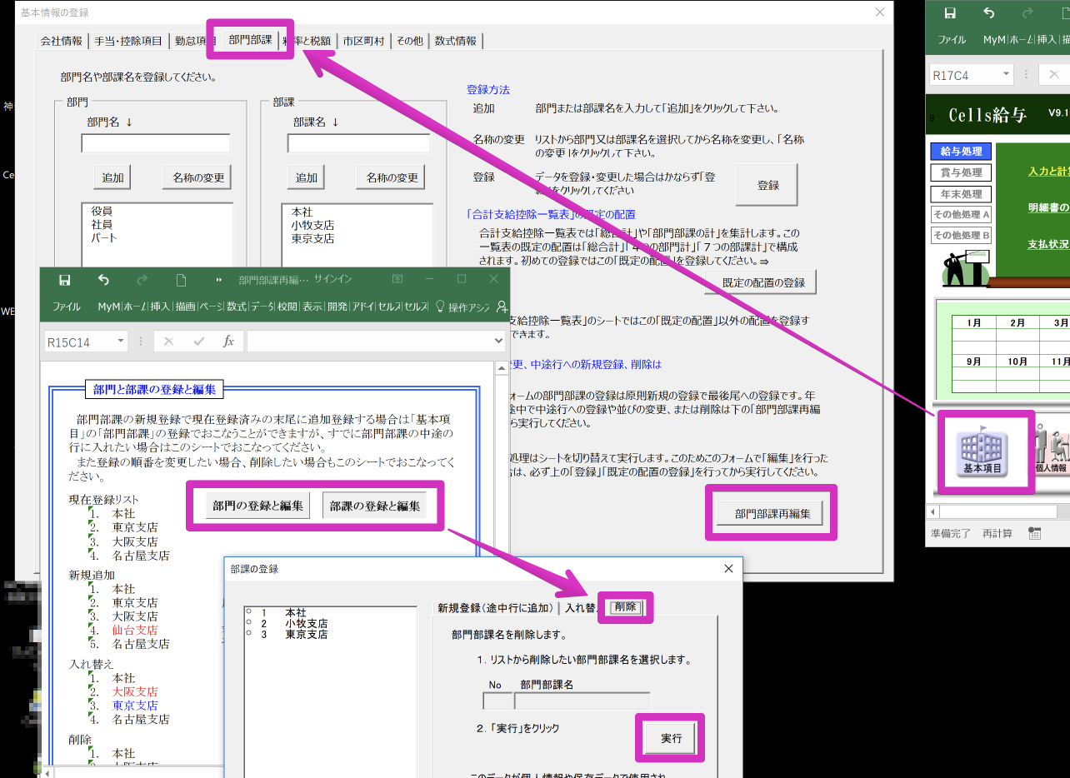Open 開発 ribbon tab in 部門部課再編 window
Image resolution: width=1070 pixels, height=778 pixels.
click(x=337, y=307)
